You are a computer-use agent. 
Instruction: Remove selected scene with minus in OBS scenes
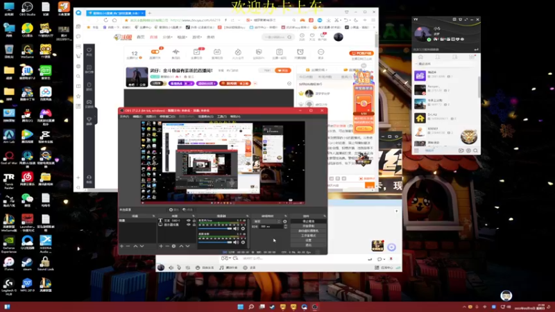pyautogui.click(x=128, y=246)
